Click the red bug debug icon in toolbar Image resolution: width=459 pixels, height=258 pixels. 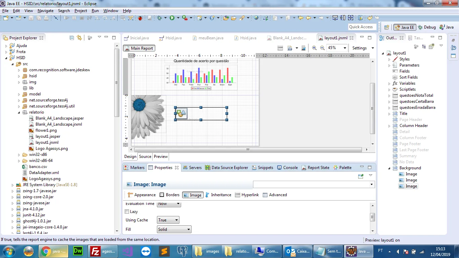(140, 18)
